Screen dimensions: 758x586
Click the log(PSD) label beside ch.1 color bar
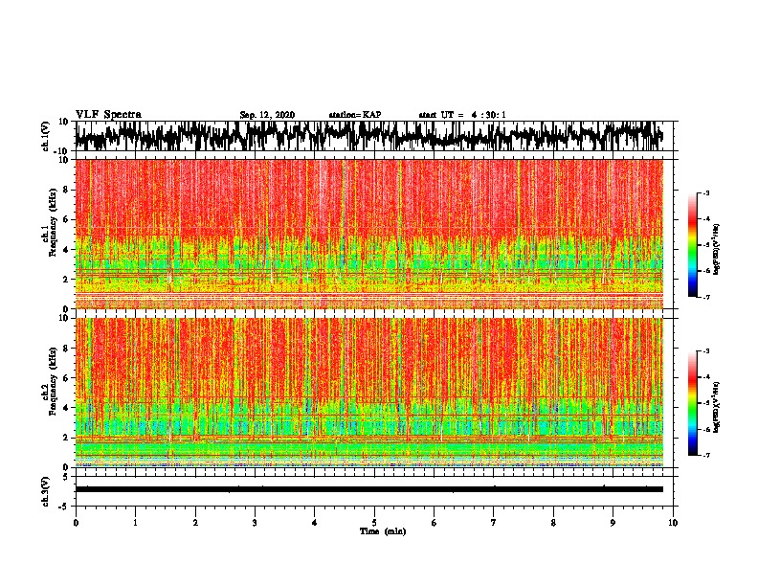pos(717,250)
